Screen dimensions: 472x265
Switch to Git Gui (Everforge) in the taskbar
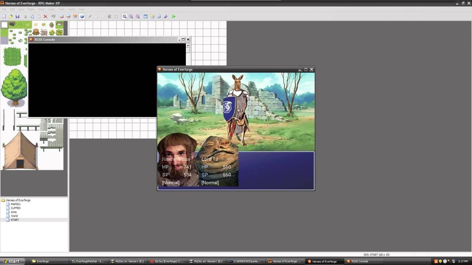(x=167, y=261)
